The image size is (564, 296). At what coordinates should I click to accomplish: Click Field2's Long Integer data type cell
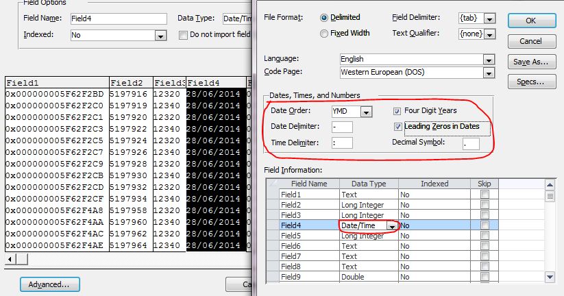pos(369,205)
